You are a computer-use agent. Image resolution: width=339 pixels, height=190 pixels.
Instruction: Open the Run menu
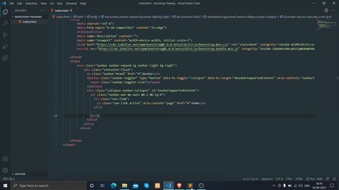coord(60,4)
